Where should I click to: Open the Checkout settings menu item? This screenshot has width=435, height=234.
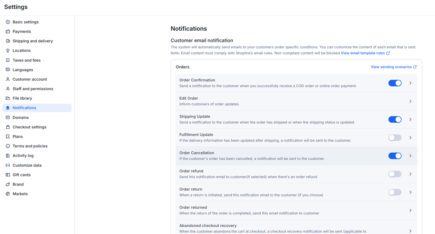(29, 127)
